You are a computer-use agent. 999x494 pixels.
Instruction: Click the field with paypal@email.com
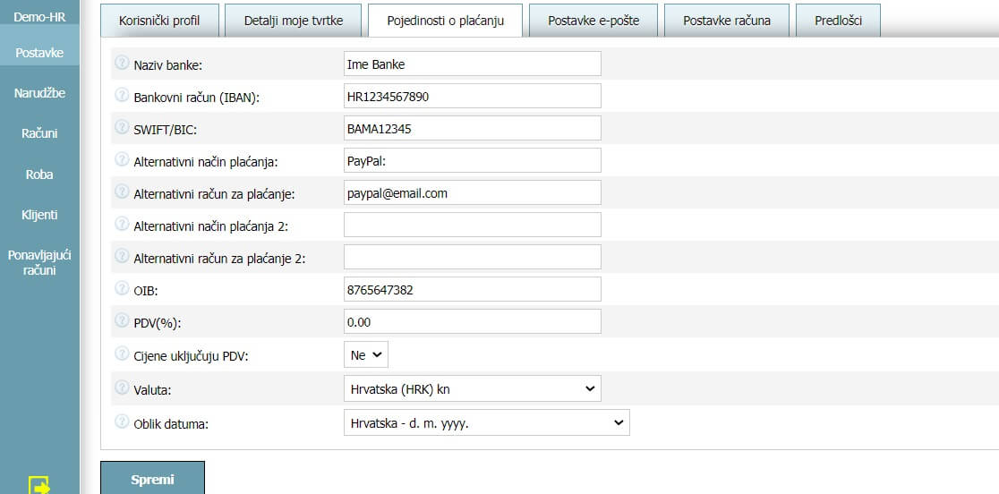[x=472, y=192]
